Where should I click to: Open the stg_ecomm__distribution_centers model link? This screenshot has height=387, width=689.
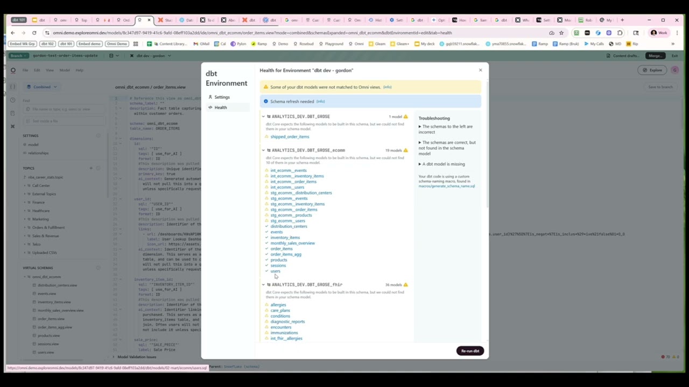[301, 193]
